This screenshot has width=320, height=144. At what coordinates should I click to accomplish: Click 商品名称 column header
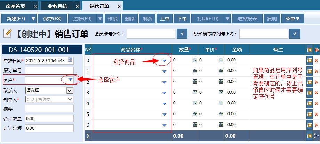(x=131, y=50)
